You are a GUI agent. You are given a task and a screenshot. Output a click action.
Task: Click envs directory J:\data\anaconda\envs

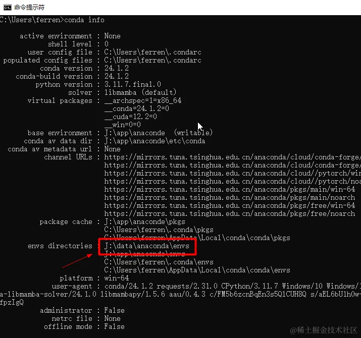[x=147, y=246]
